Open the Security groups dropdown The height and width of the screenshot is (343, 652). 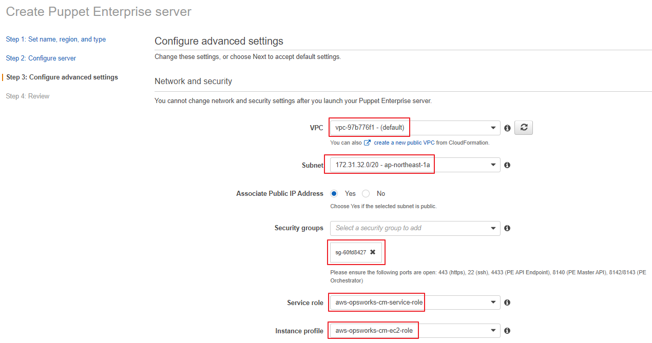pyautogui.click(x=415, y=228)
